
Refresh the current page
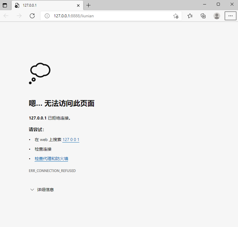coord(32,16)
